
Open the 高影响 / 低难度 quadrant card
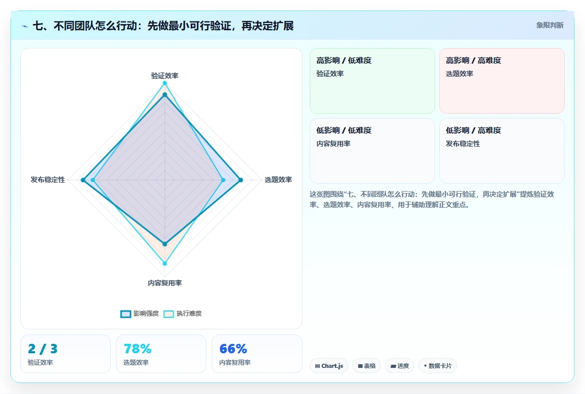pos(372,81)
